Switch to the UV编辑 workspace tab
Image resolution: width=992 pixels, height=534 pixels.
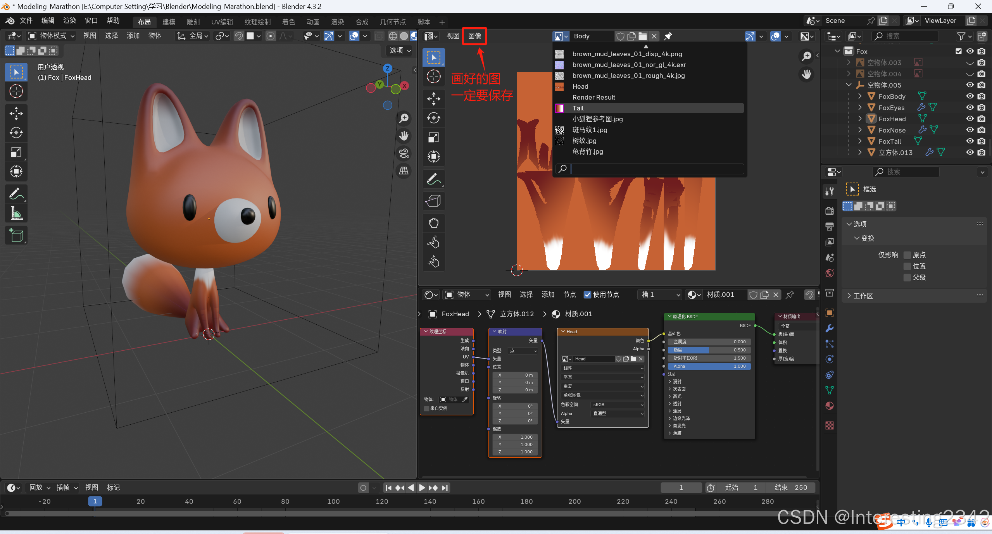click(x=222, y=22)
